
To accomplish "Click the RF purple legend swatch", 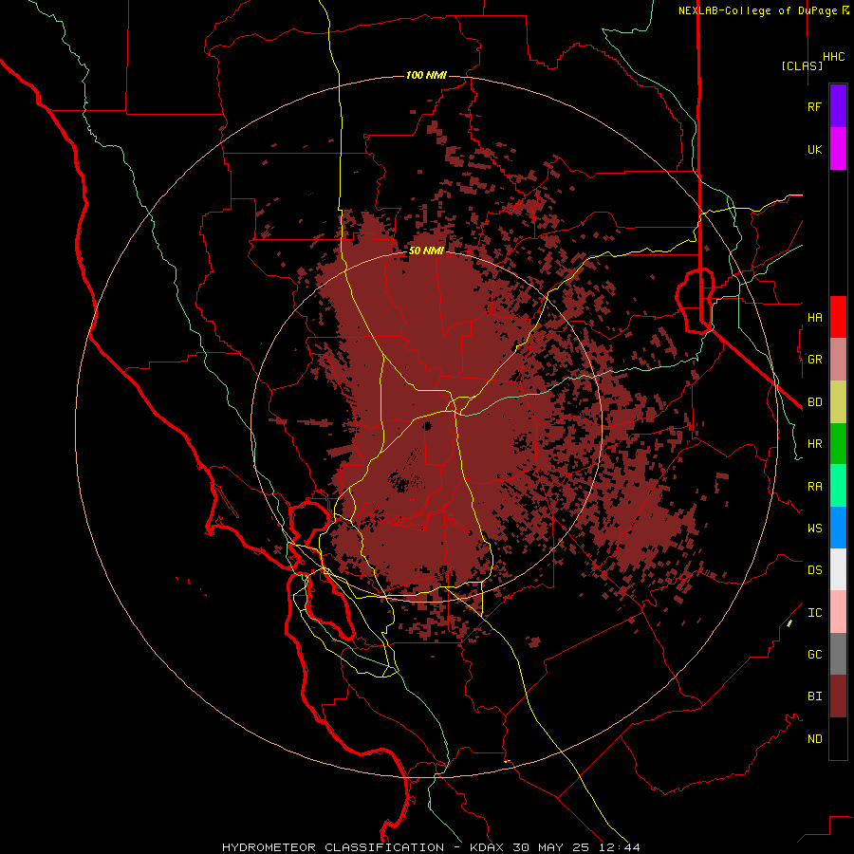I will click(x=838, y=105).
